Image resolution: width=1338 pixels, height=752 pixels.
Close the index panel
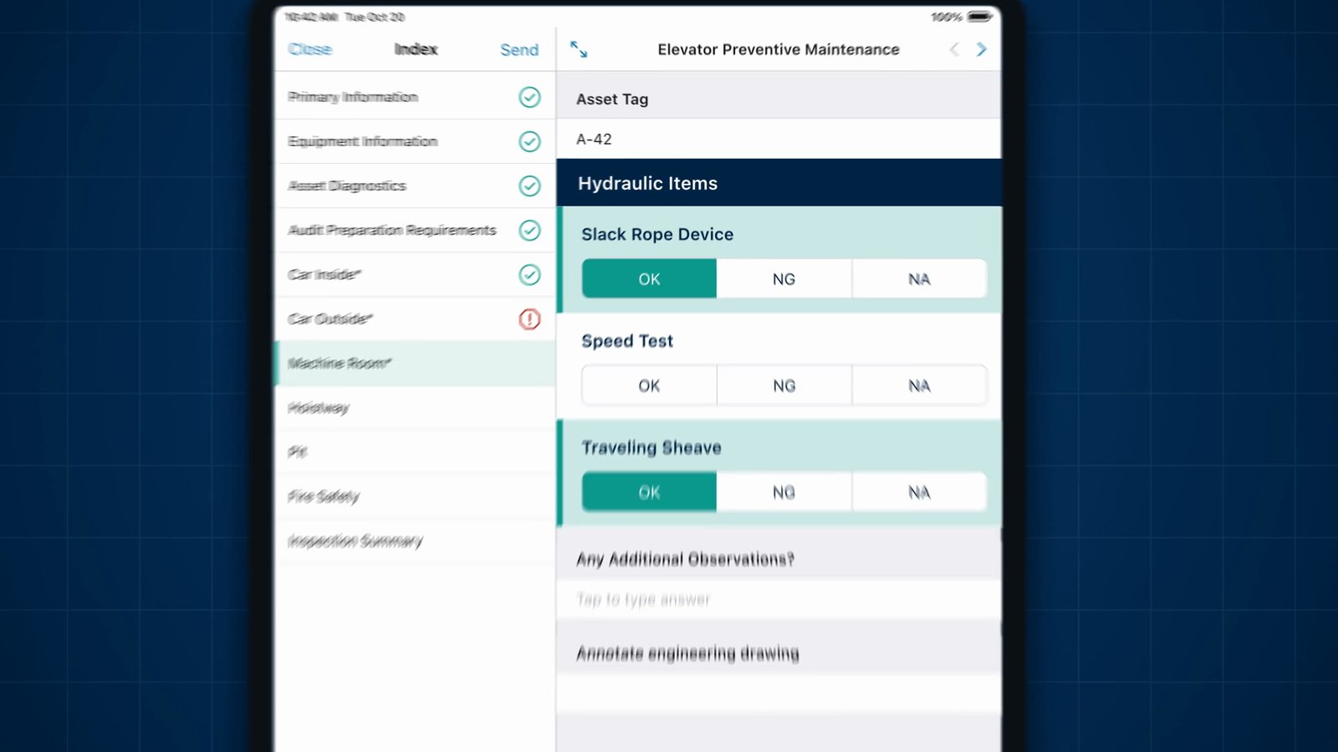(309, 49)
